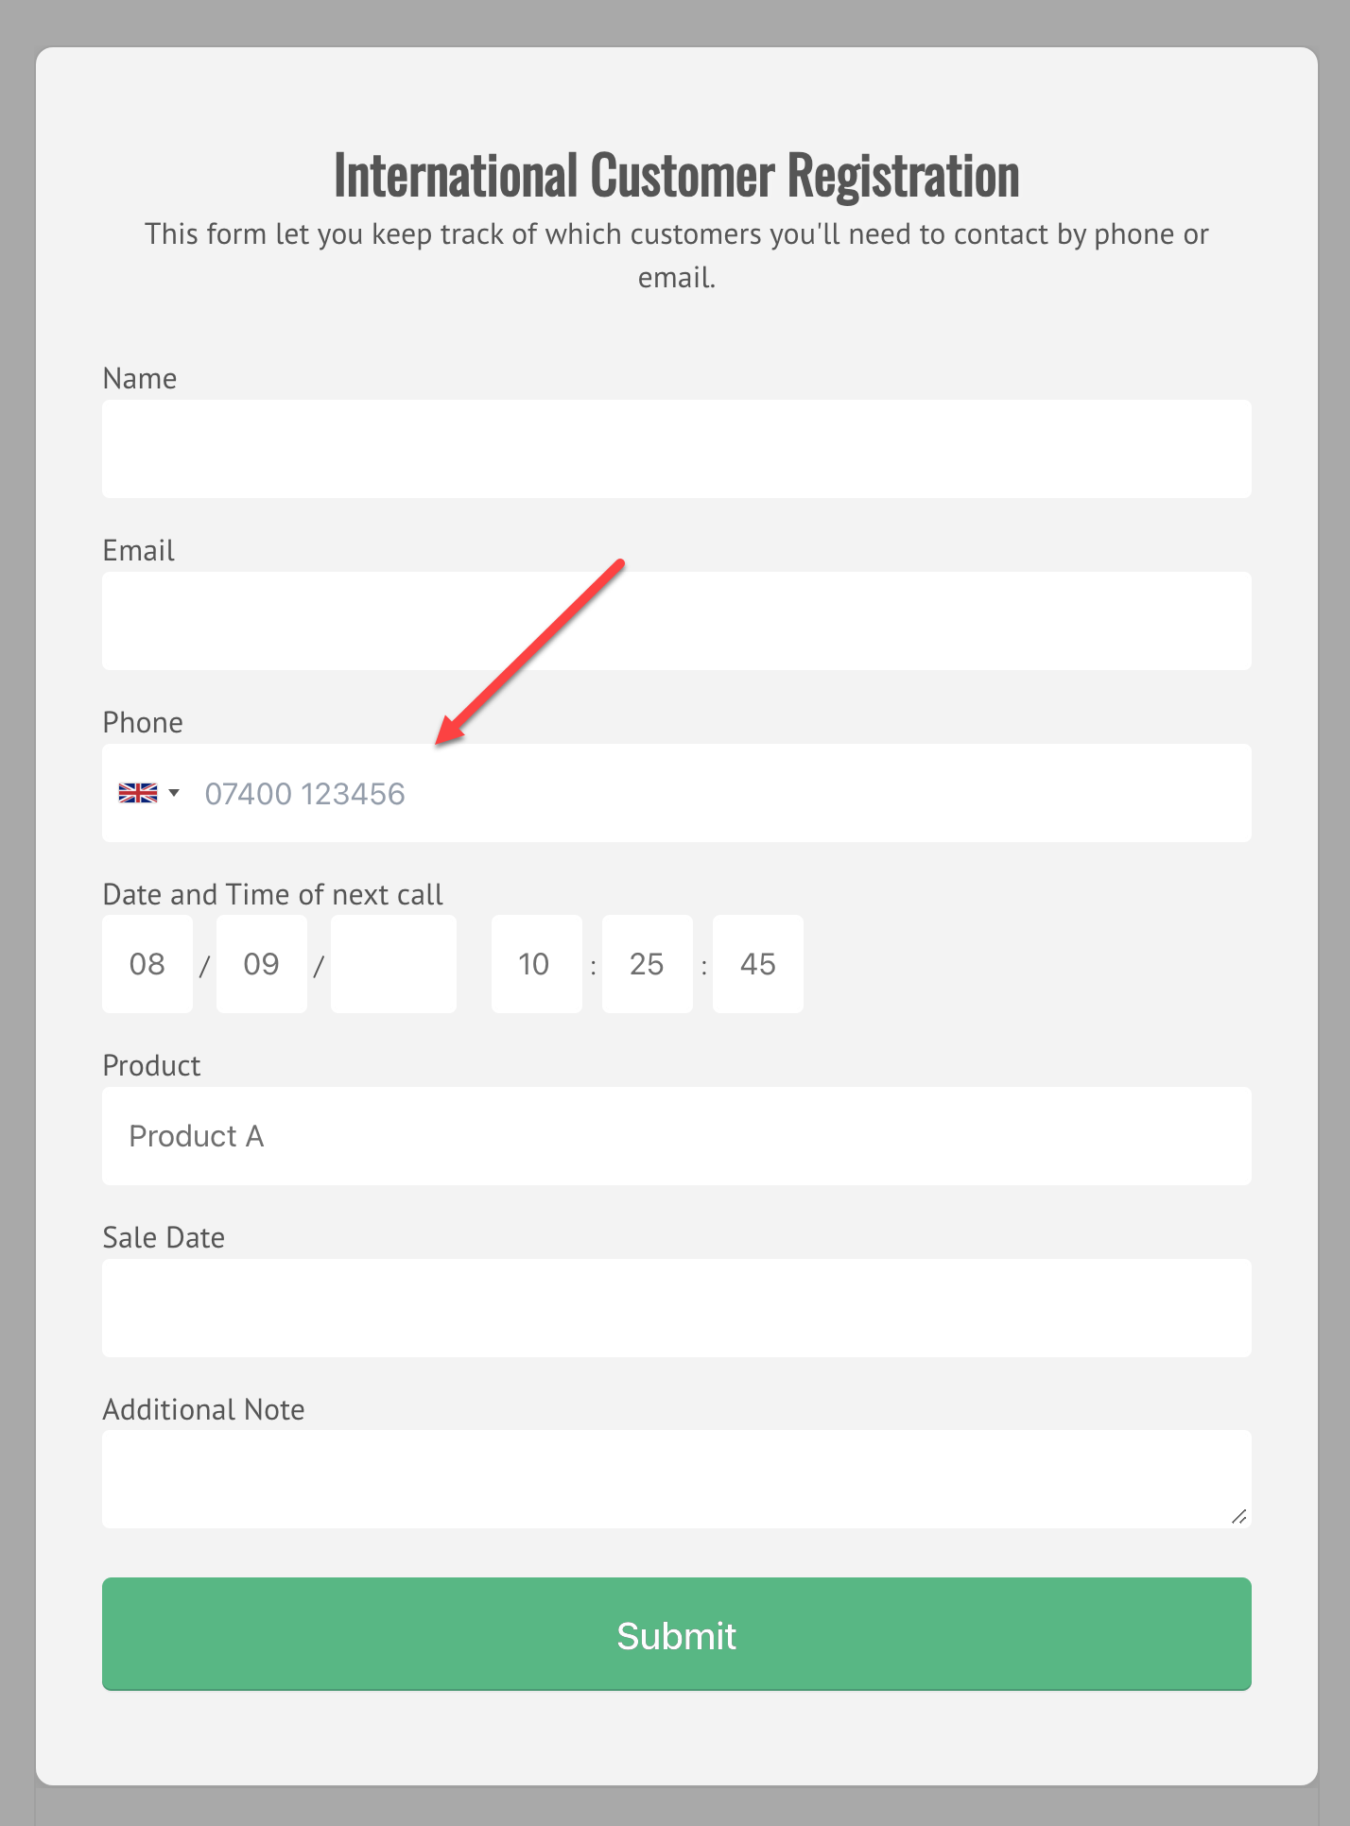
Task: Click the empty year field
Action: [393, 963]
